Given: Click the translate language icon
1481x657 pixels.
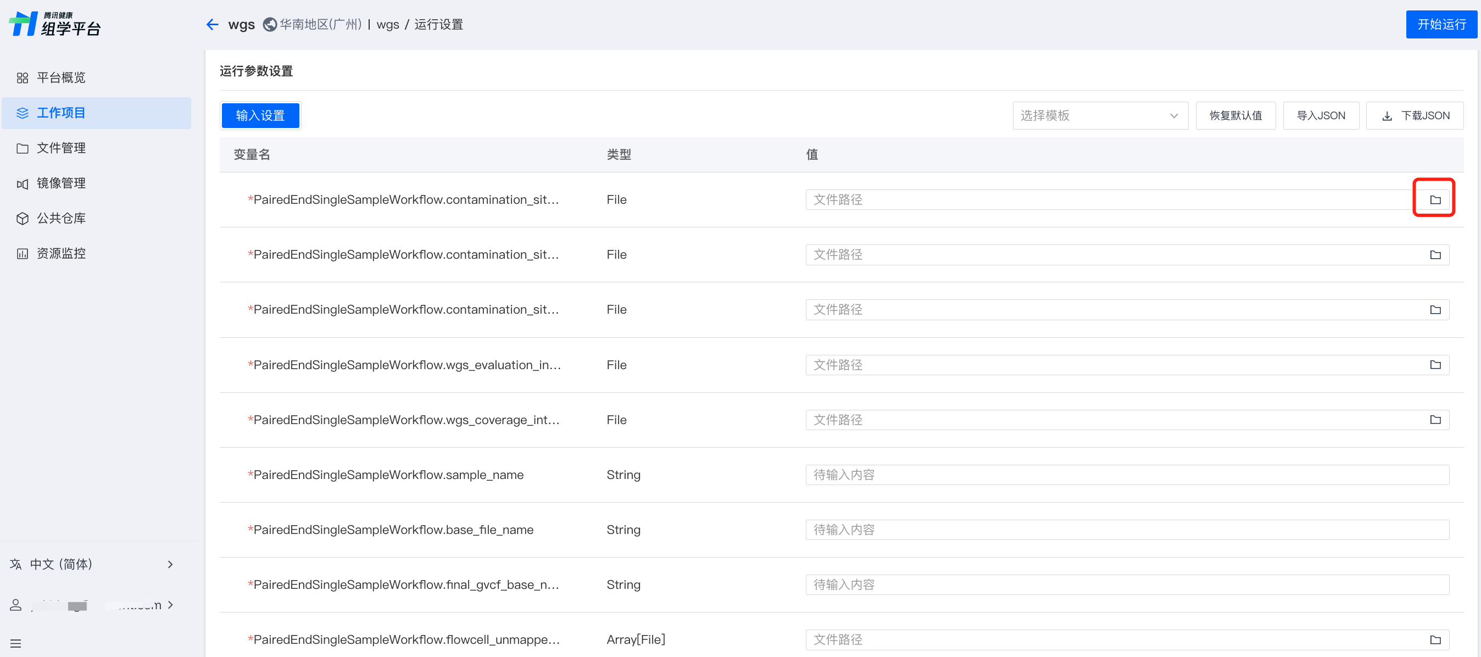Looking at the screenshot, I should coord(16,564).
